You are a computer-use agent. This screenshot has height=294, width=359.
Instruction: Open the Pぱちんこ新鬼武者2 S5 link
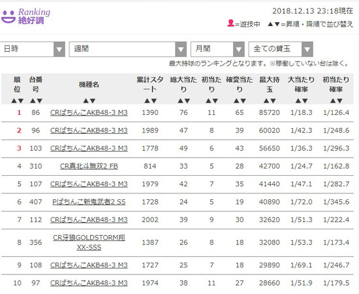click(x=89, y=202)
